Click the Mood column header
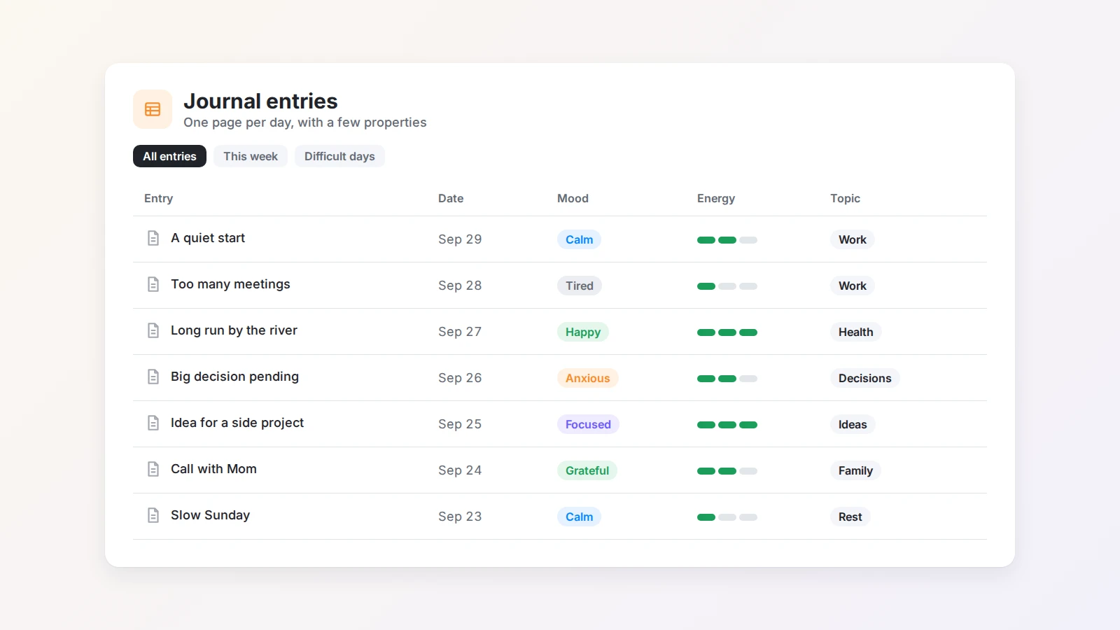Image resolution: width=1120 pixels, height=630 pixels. (573, 198)
